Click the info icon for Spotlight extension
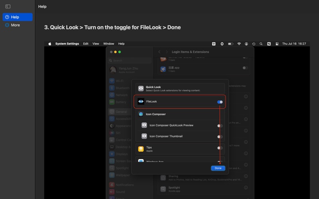This screenshot has width=319, height=199. coord(246,187)
